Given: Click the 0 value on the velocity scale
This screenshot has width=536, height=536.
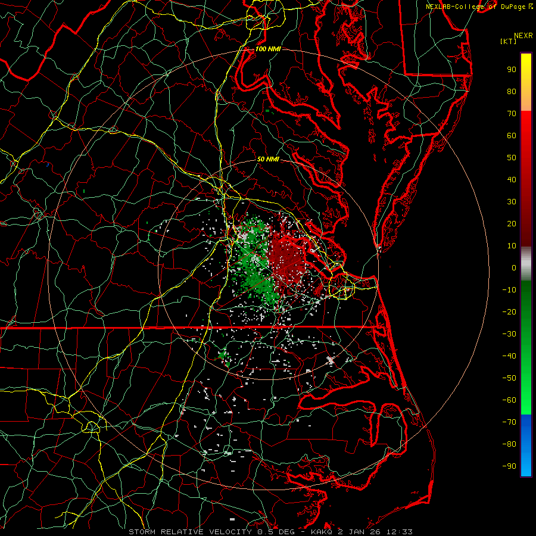Looking at the screenshot, I should click(x=514, y=268).
